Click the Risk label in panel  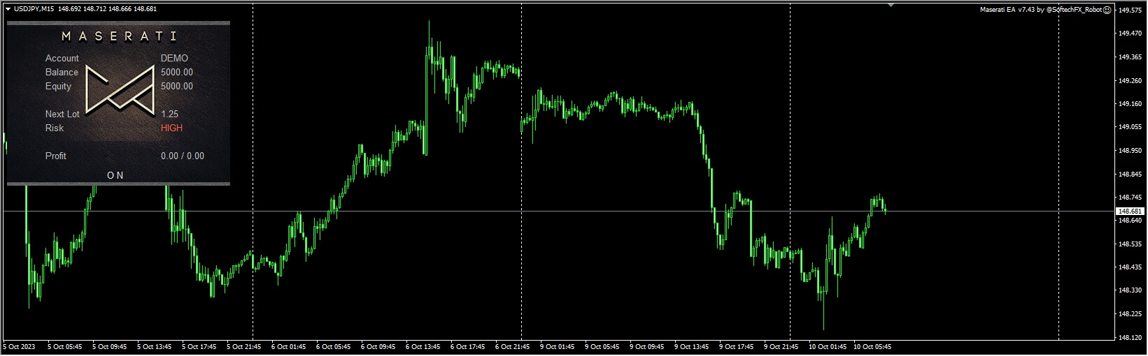(55, 128)
